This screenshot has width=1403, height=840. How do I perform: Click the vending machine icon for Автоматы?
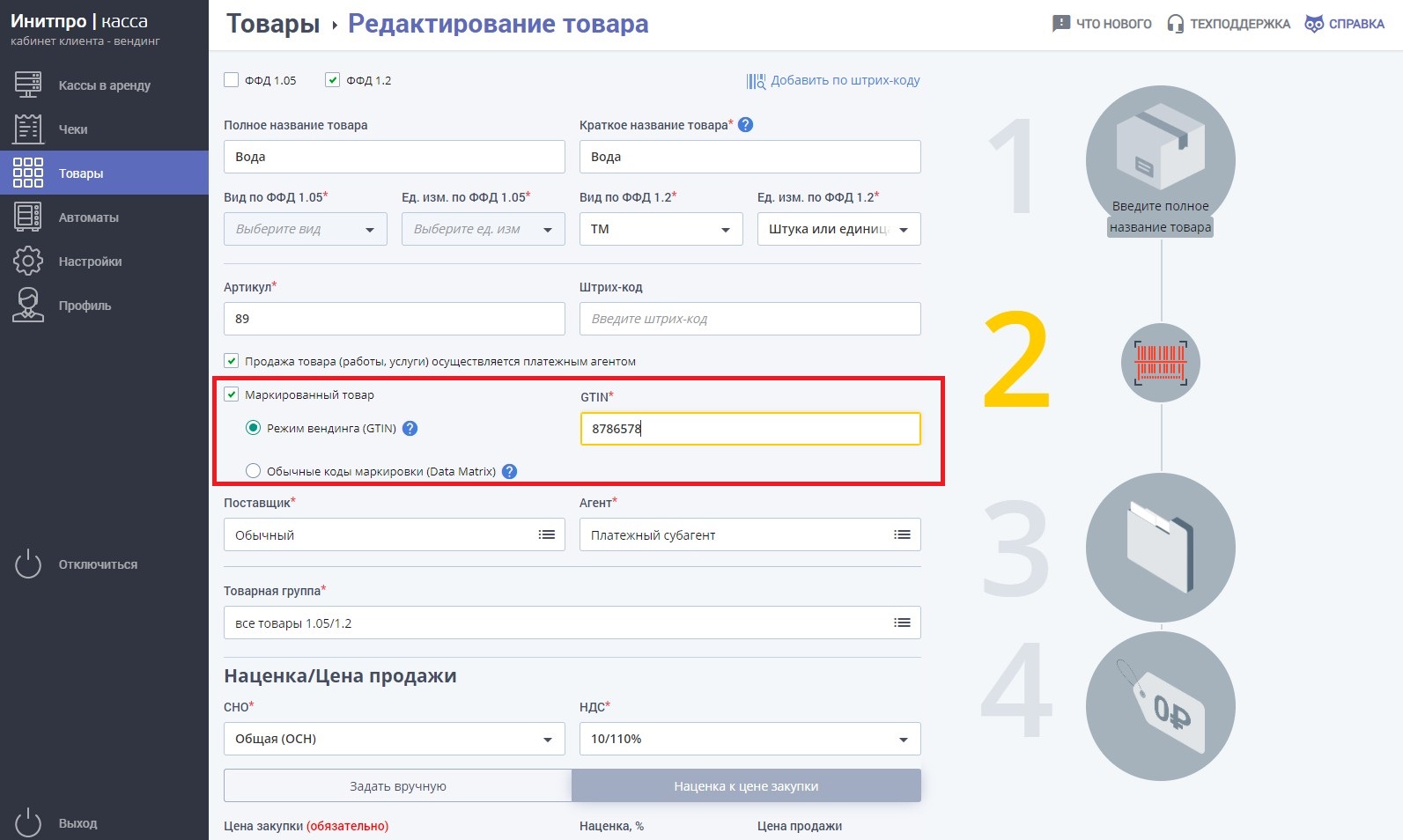click(28, 217)
